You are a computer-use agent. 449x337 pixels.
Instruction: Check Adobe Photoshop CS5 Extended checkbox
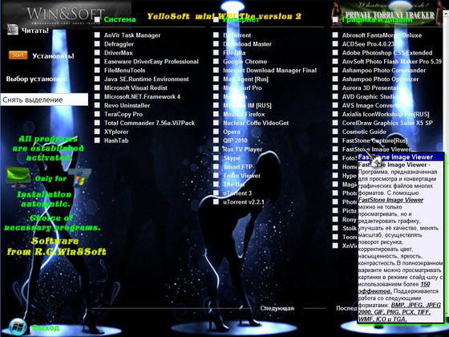click(335, 52)
